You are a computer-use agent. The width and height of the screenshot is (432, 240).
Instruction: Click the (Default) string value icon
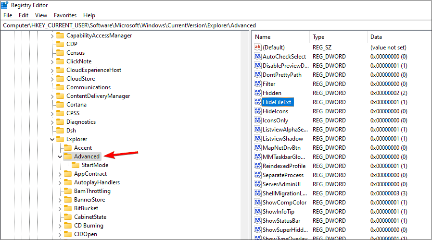[257, 47]
